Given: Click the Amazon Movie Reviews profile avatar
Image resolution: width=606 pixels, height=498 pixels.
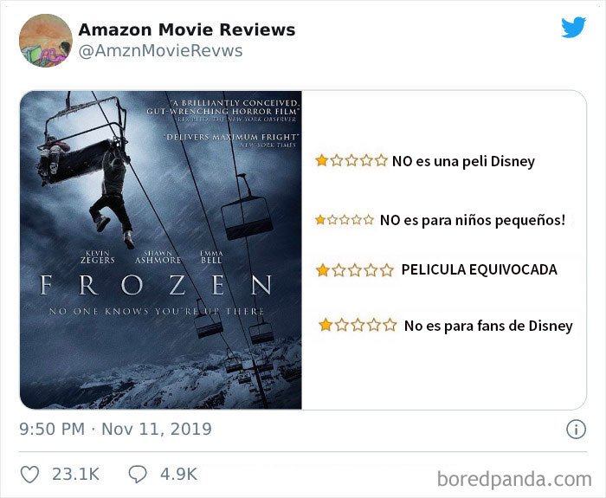Looking at the screenshot, I should click(46, 41).
